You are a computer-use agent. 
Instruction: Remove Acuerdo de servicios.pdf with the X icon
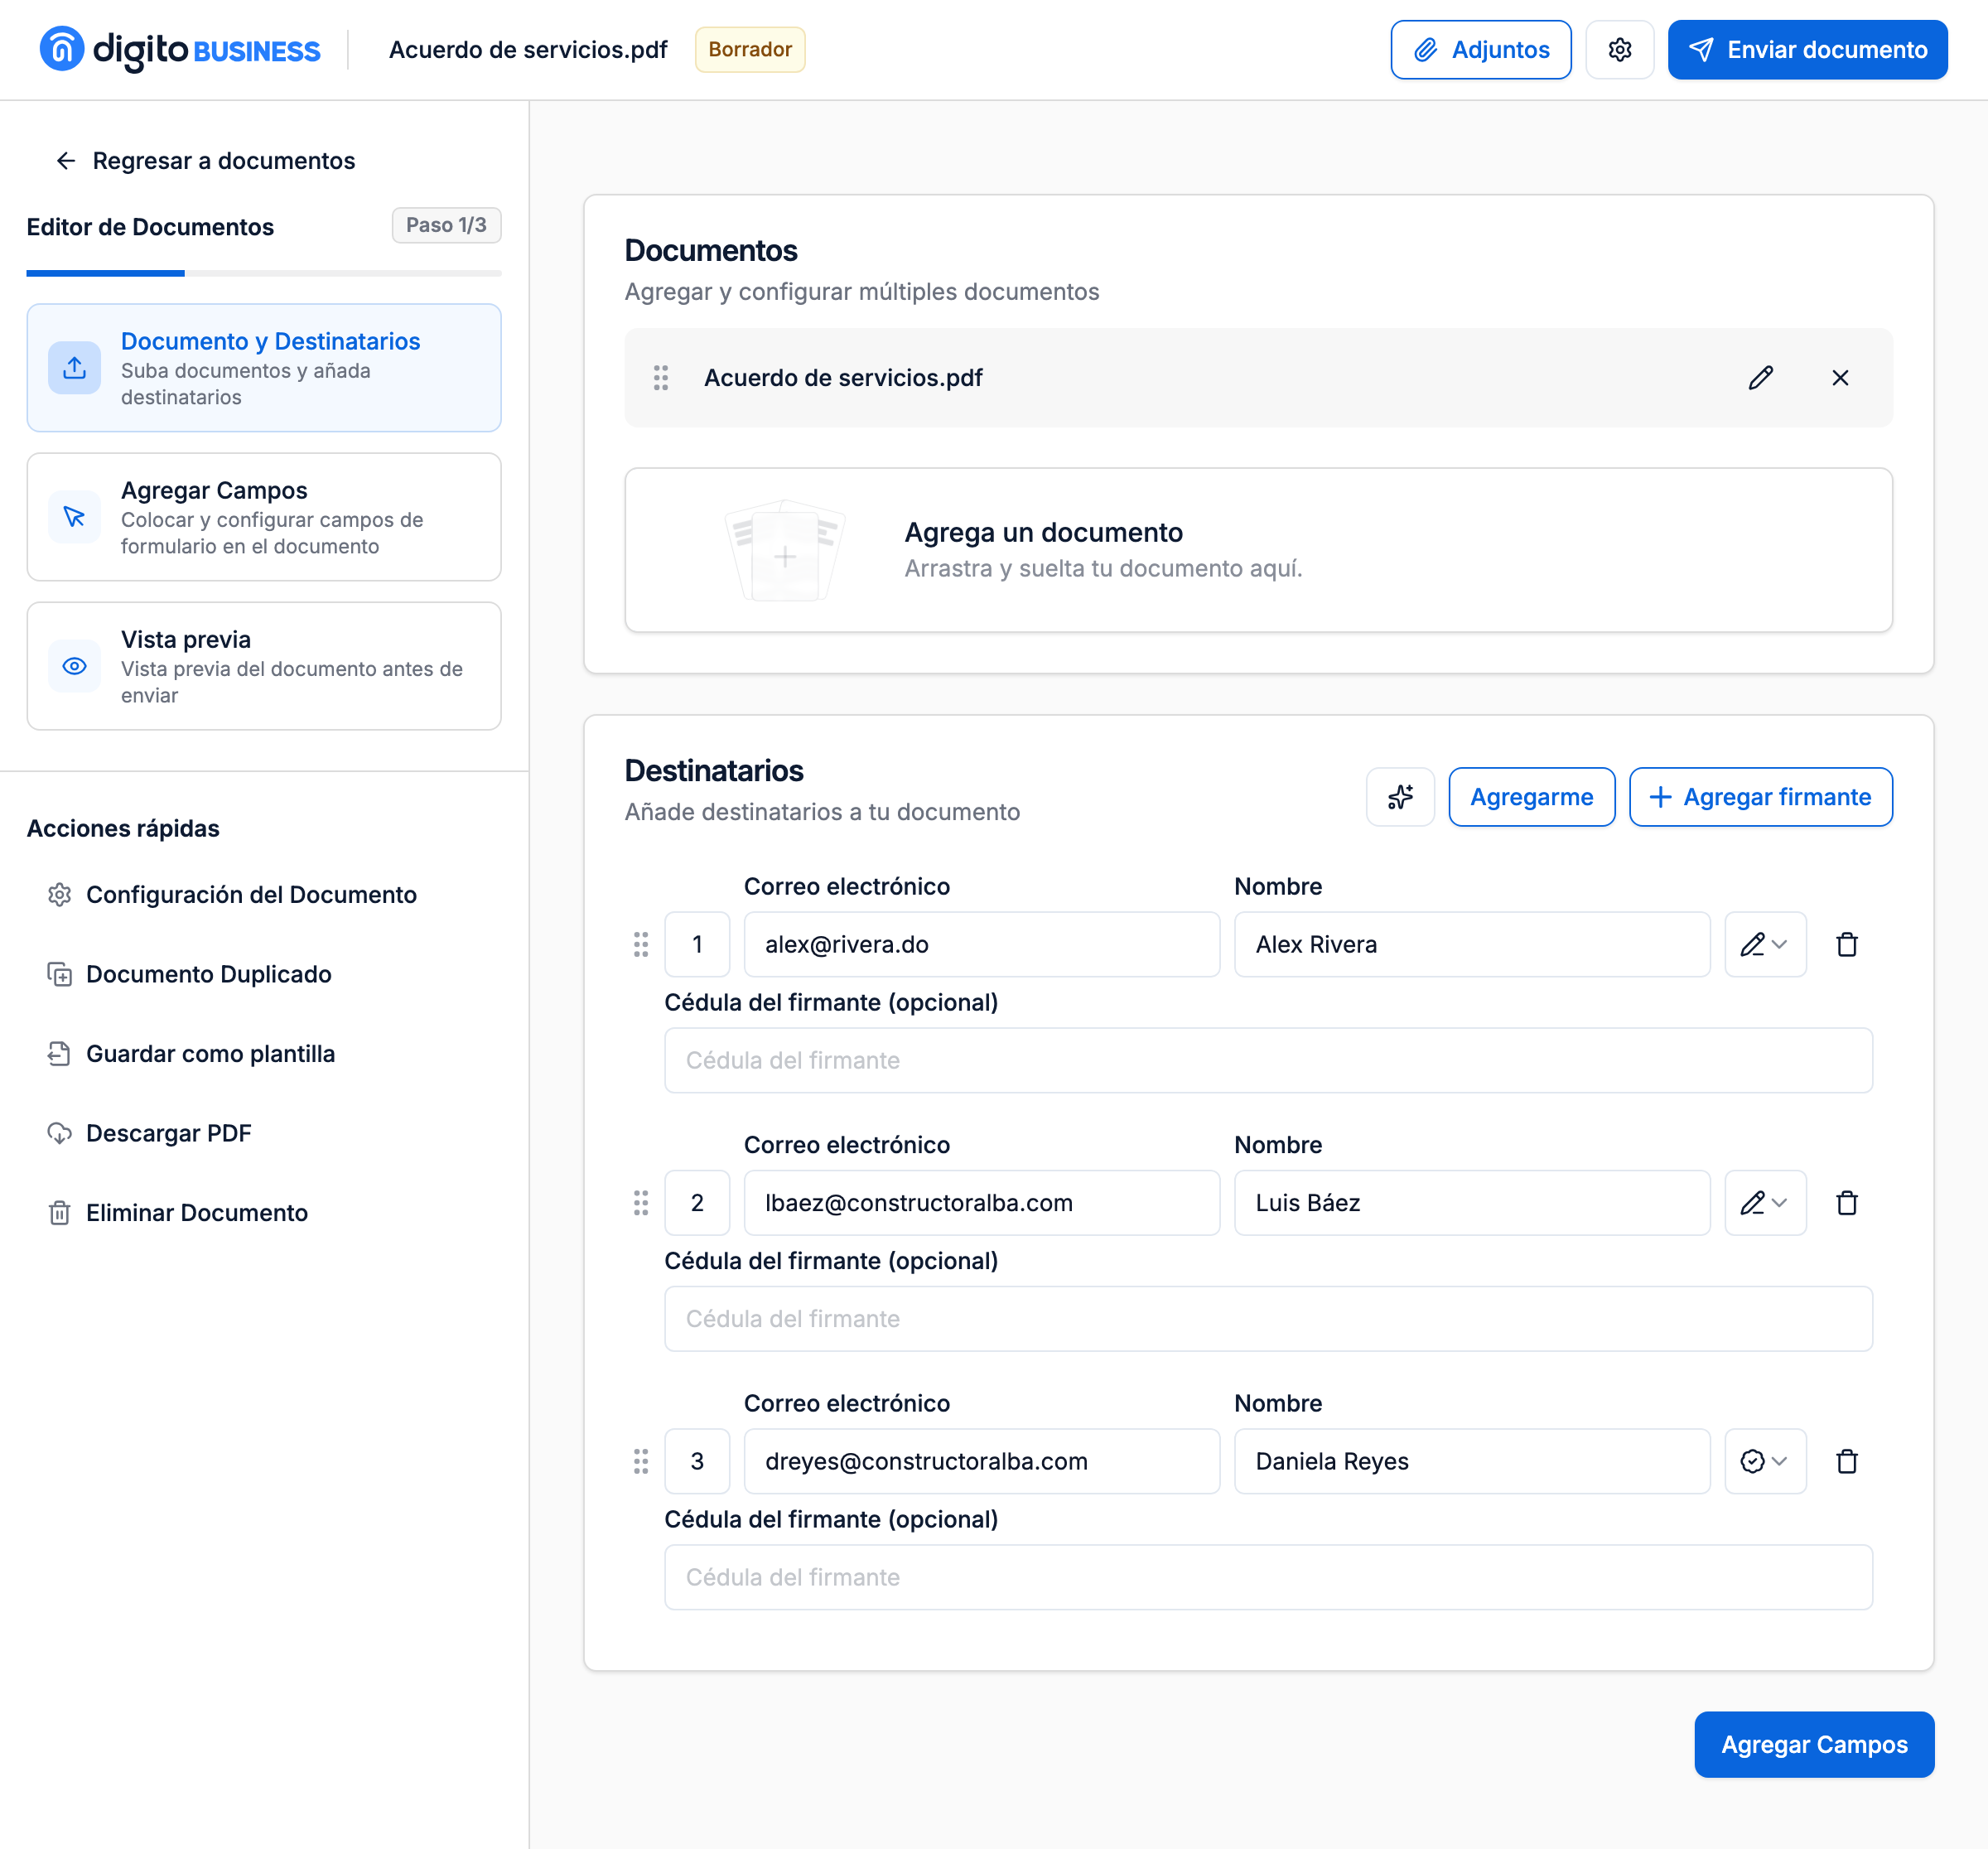tap(1840, 378)
